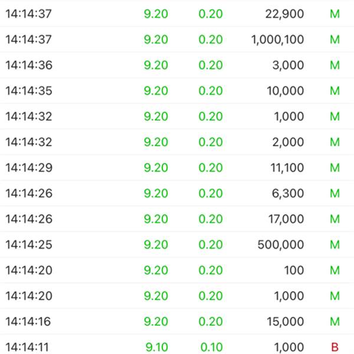
Task: Select the 1,000,100 volume trade row
Action: point(177,40)
